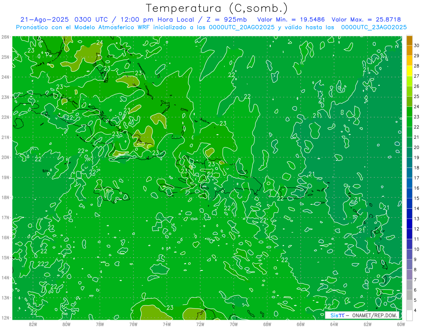
Task: Pick the yellow swatch between 27 and 28
Action: 409,71
